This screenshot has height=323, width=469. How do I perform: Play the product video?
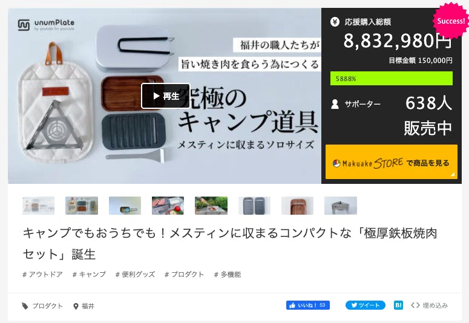coord(166,96)
